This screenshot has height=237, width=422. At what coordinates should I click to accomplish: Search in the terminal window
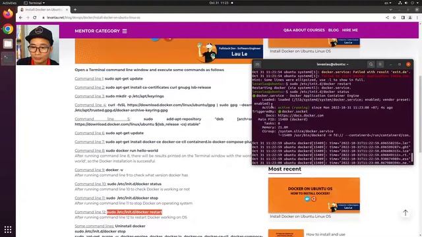click(371, 65)
